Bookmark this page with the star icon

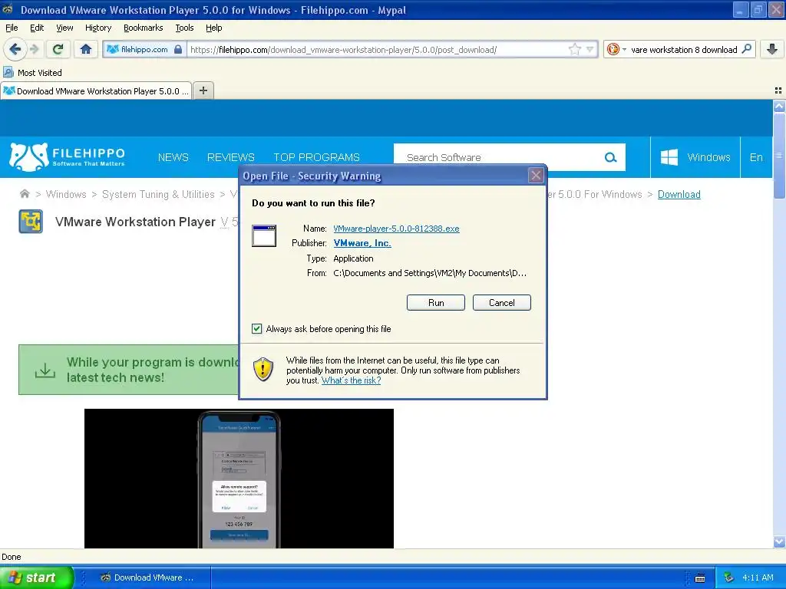coord(574,49)
